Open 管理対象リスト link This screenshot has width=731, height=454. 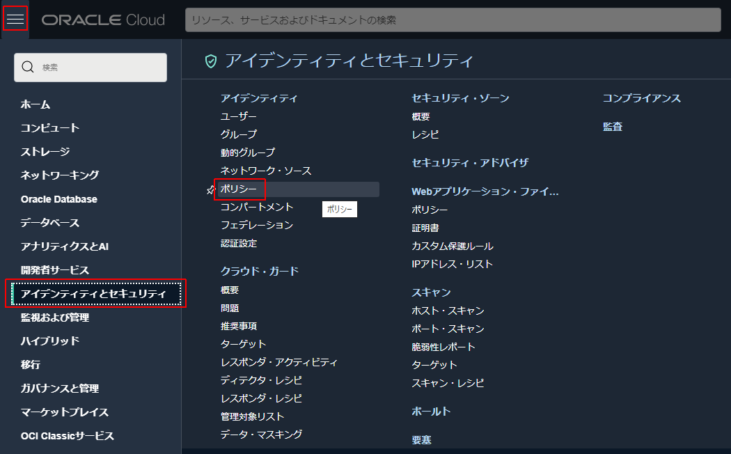pyautogui.click(x=252, y=416)
